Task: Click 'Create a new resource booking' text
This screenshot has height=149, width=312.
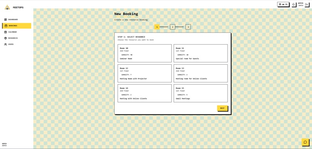Action: pos(131,20)
